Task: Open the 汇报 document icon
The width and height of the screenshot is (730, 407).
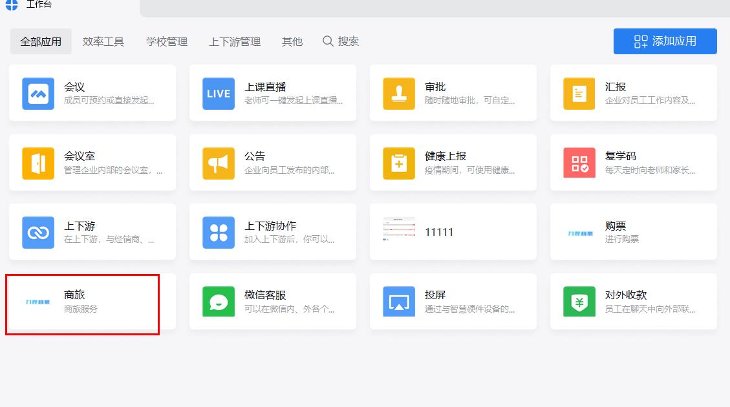Action: [579, 94]
